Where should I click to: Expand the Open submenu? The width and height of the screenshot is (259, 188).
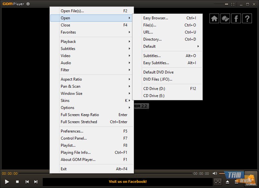click(92, 18)
